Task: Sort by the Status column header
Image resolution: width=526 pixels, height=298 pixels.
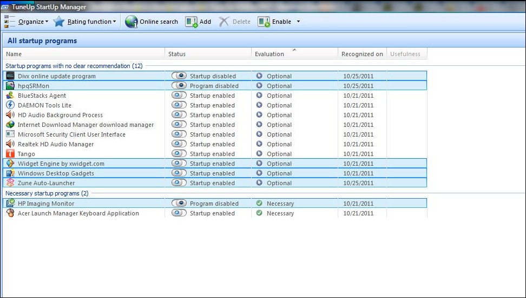Action: [x=208, y=54]
